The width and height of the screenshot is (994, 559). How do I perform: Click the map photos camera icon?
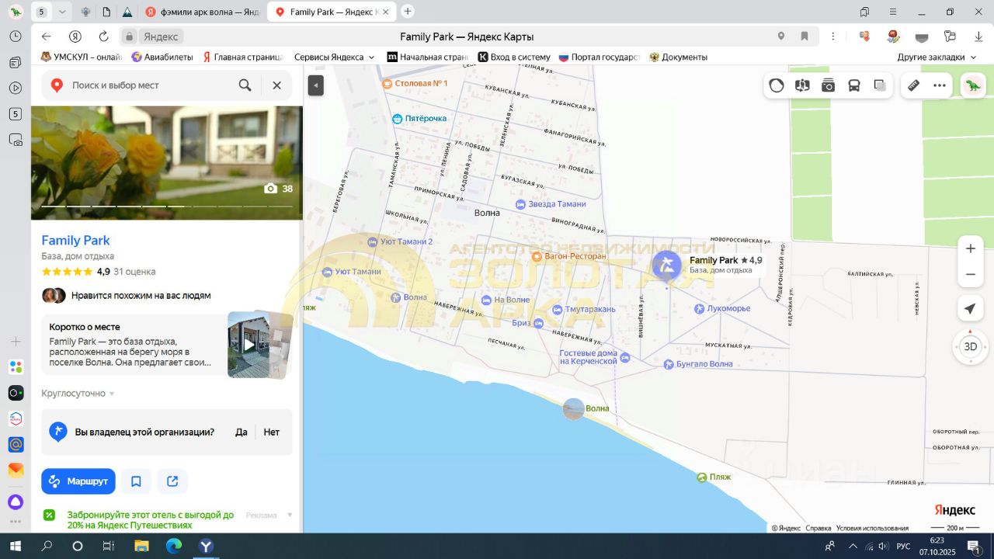(829, 85)
